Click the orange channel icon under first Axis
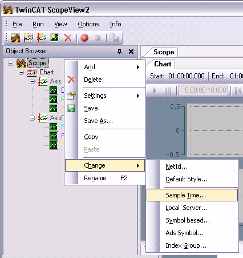243x258 pixels. [54, 109]
